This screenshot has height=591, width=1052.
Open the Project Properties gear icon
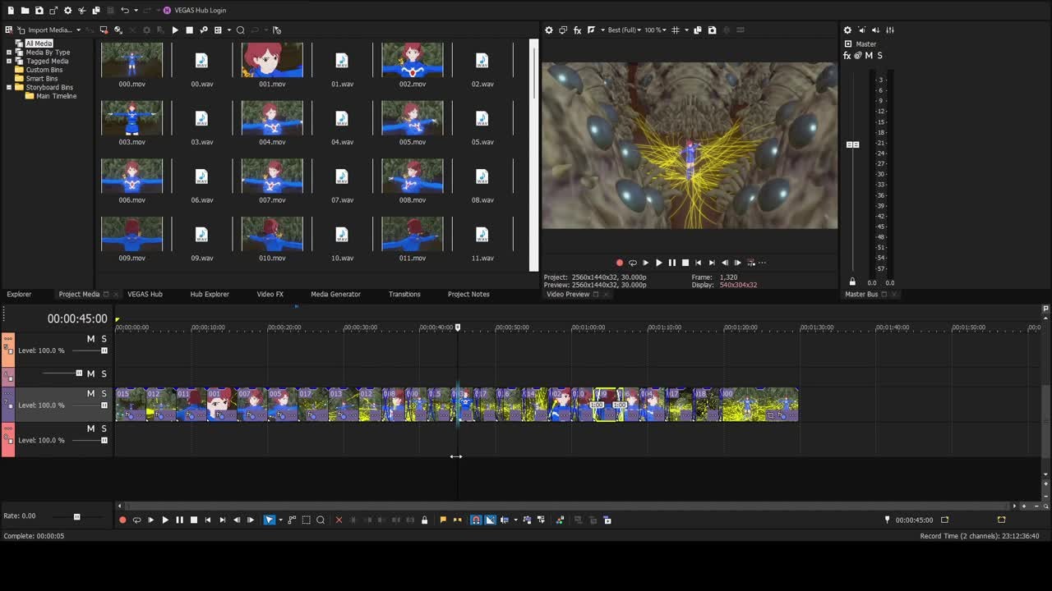(67, 10)
